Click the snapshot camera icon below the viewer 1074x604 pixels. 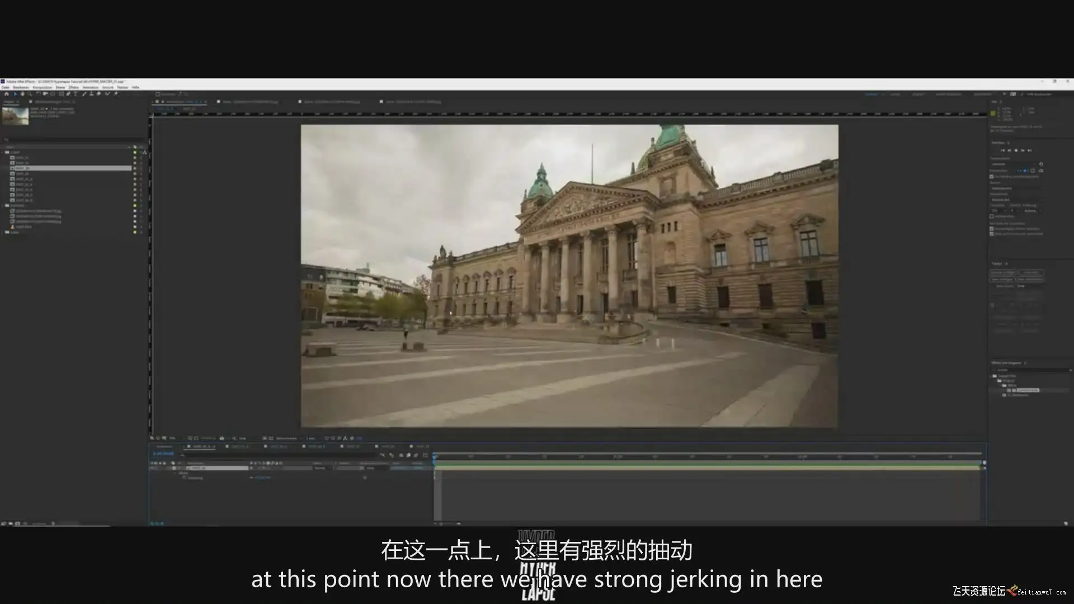(x=222, y=438)
